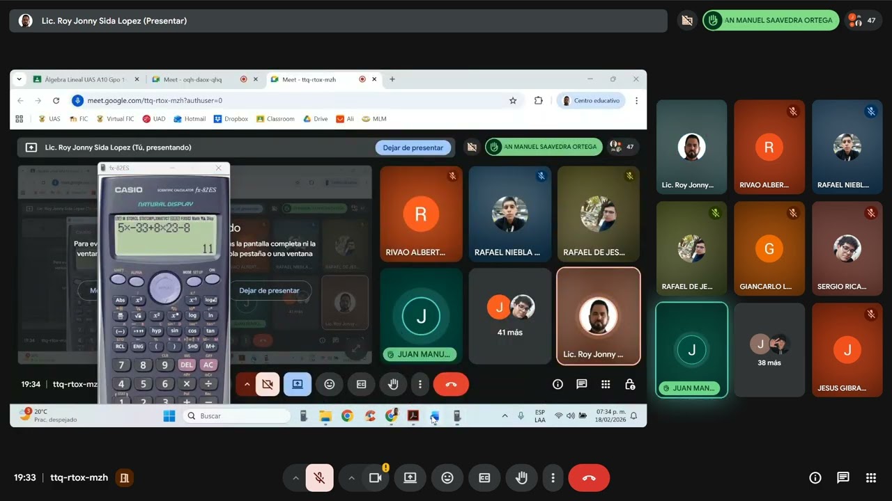
Task: Open chat panel icon at bottom right corner
Action: pos(843,478)
